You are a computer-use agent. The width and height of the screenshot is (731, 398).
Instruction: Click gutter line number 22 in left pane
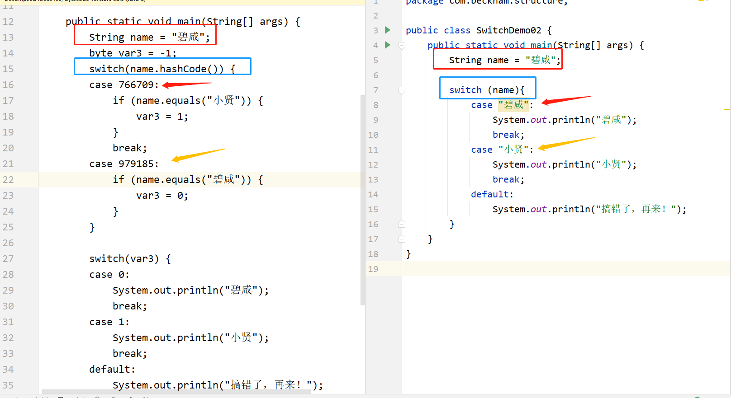(8, 180)
